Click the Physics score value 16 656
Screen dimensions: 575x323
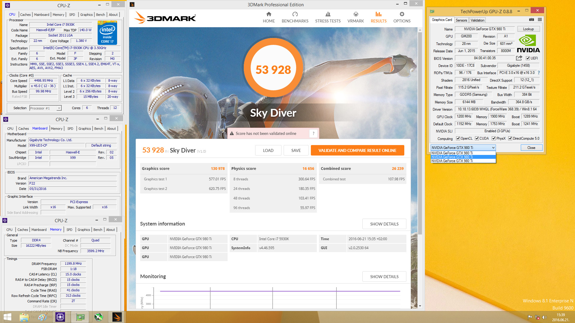(x=308, y=169)
